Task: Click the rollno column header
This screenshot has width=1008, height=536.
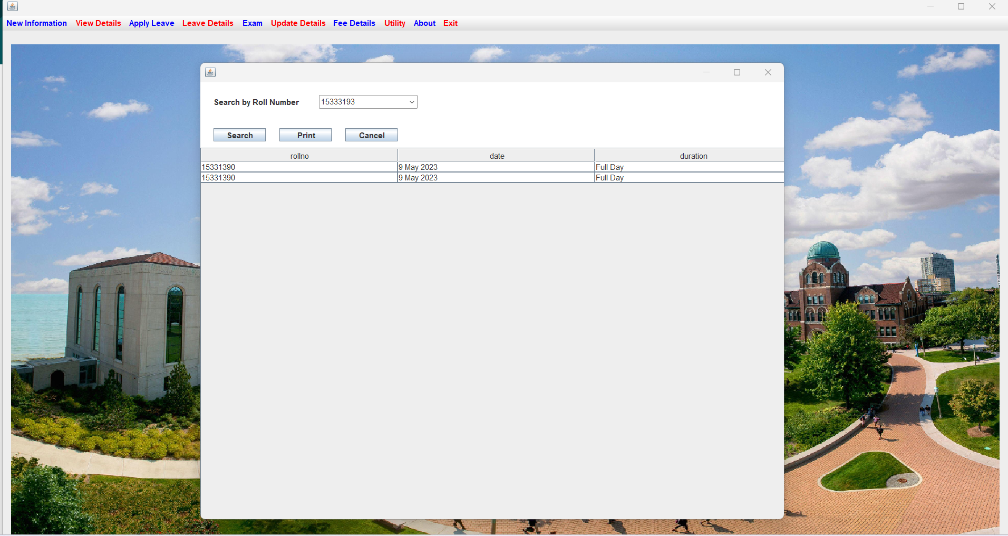Action: tap(299, 155)
